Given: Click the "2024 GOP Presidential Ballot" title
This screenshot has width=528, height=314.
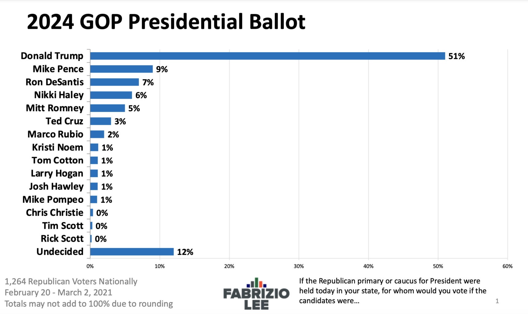Looking at the screenshot, I should pos(166,21).
